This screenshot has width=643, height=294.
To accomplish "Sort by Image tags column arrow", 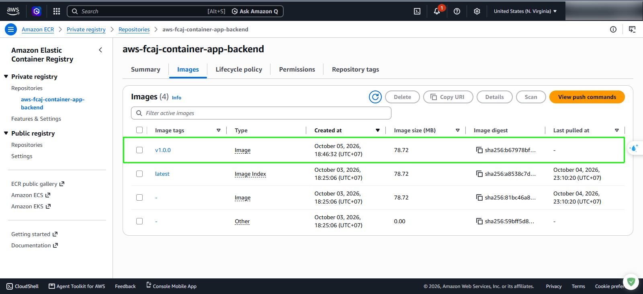I will click(219, 130).
